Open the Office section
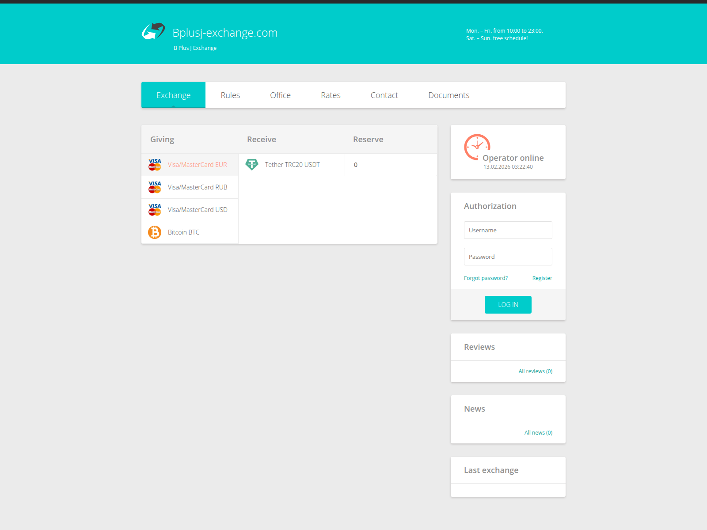This screenshot has width=707, height=530. [280, 95]
